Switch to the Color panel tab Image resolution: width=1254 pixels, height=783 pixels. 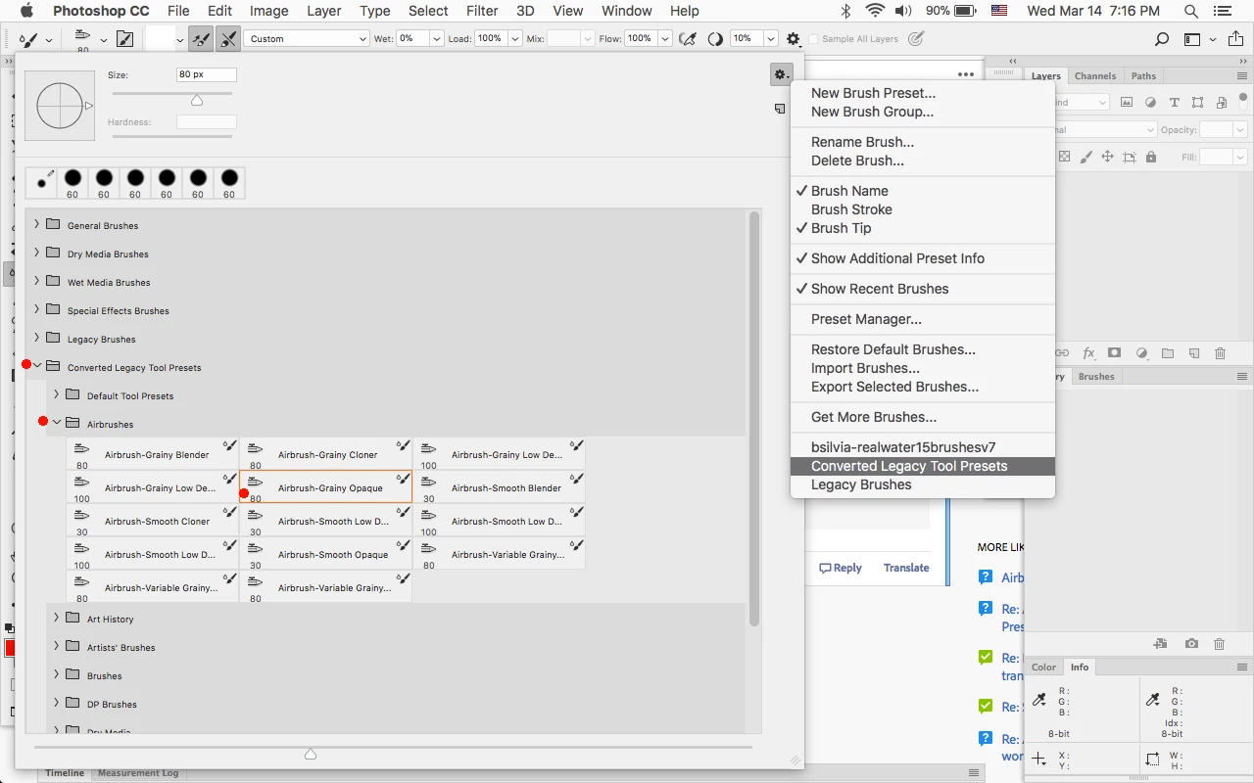(x=1043, y=668)
